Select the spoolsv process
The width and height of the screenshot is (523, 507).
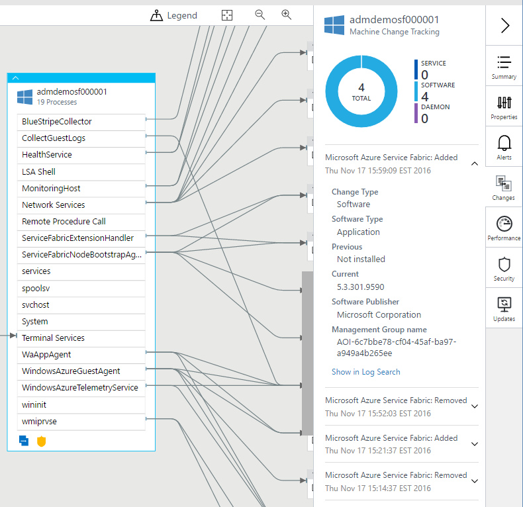pos(81,288)
